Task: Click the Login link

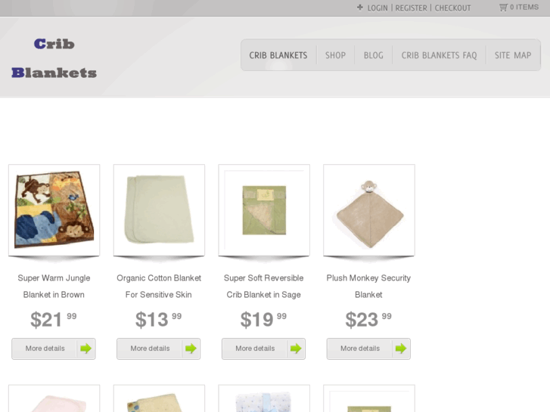Action: tap(378, 8)
